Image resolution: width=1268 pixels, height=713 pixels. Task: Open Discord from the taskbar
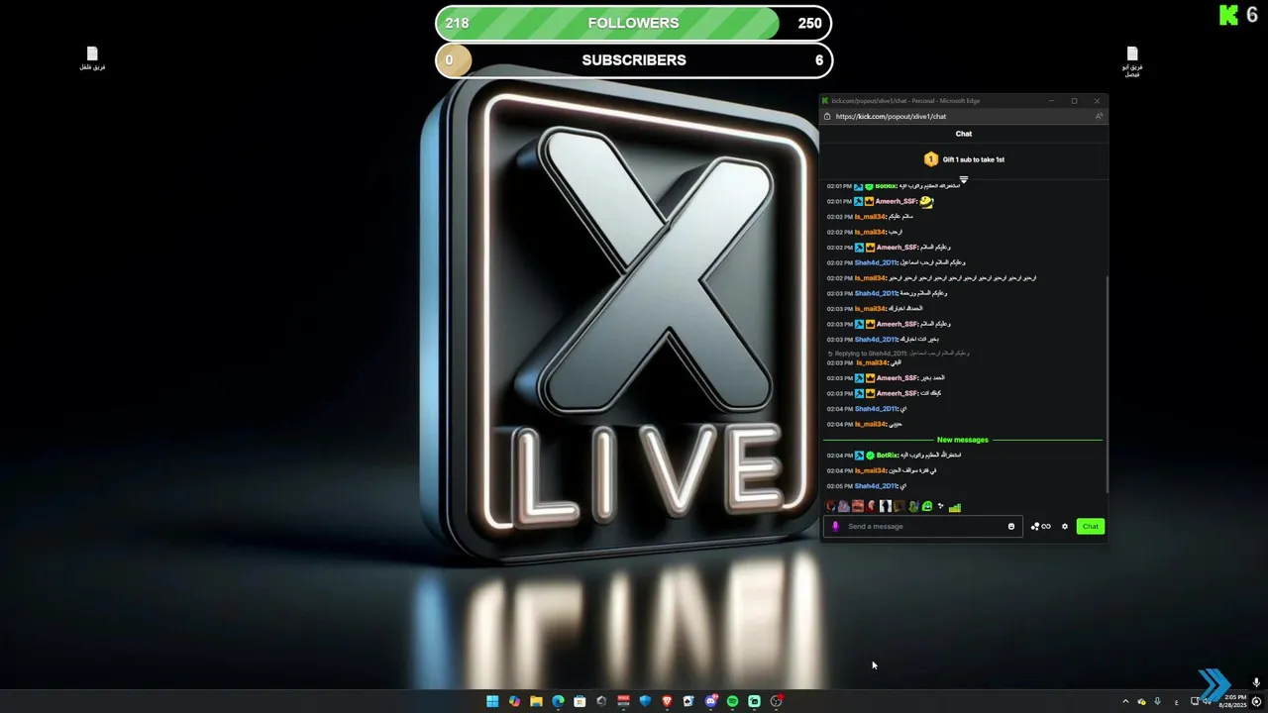[x=711, y=701]
